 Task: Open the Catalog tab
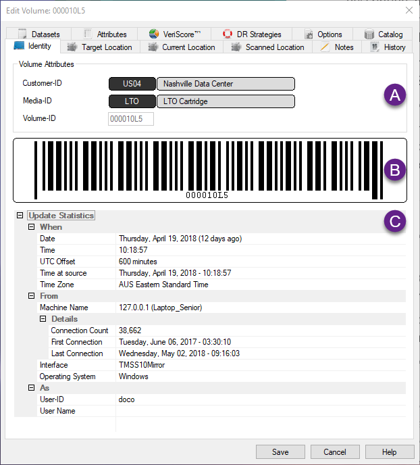(382, 34)
